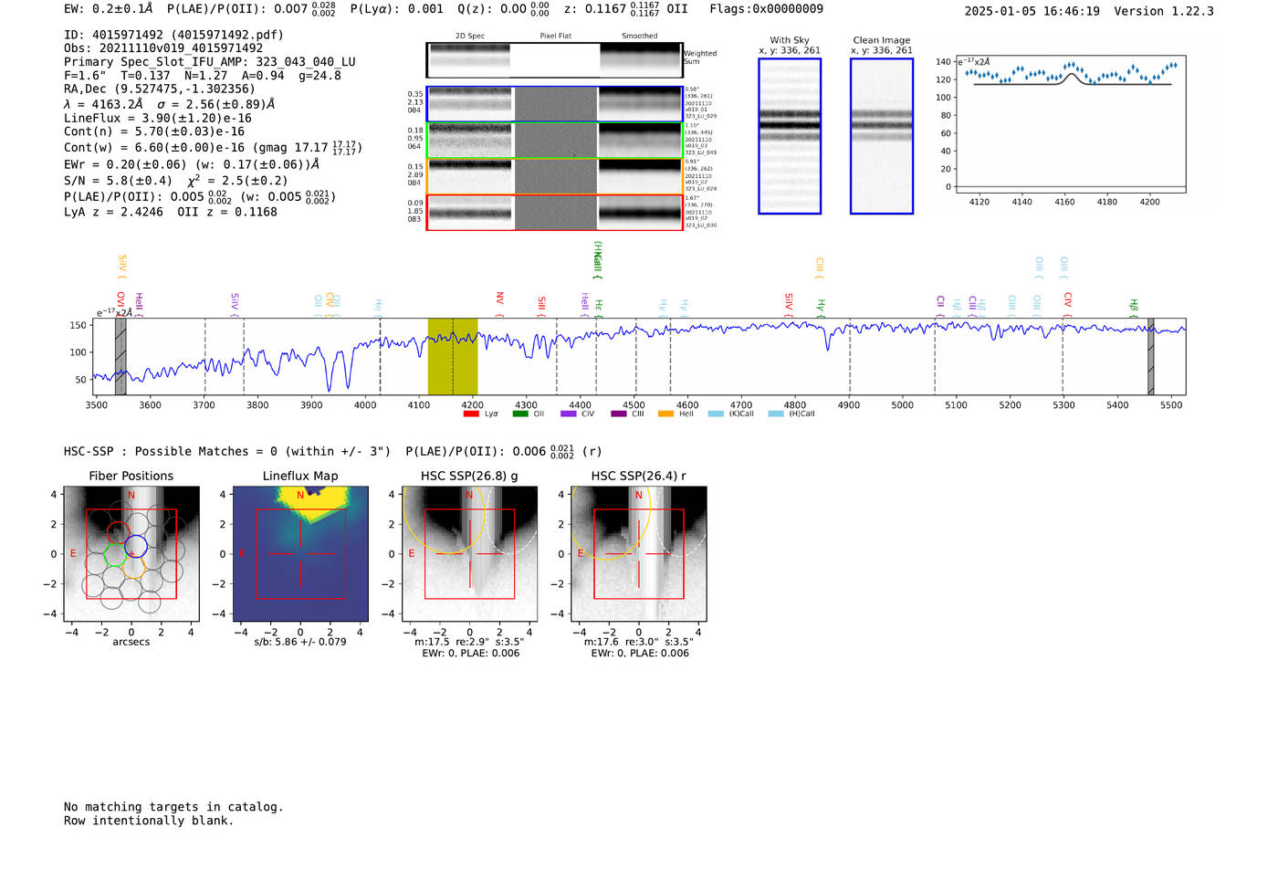The height and width of the screenshot is (870, 1278).
Task: Click the orange circle fiber in Fiber Positions
Action: point(132,568)
